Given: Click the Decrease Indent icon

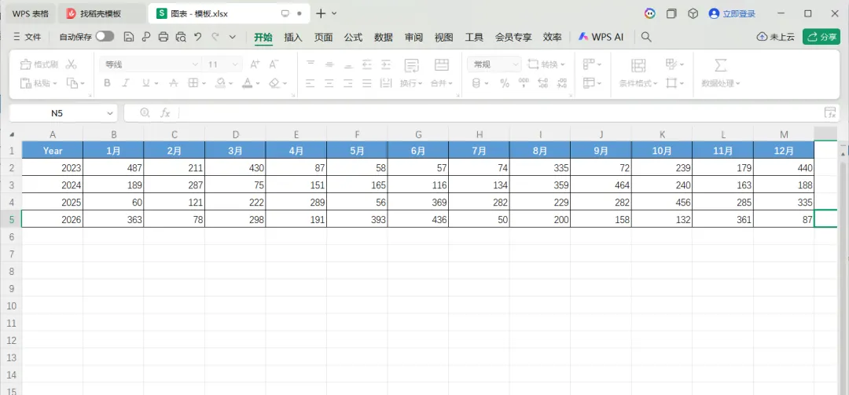Looking at the screenshot, I should [x=367, y=64].
